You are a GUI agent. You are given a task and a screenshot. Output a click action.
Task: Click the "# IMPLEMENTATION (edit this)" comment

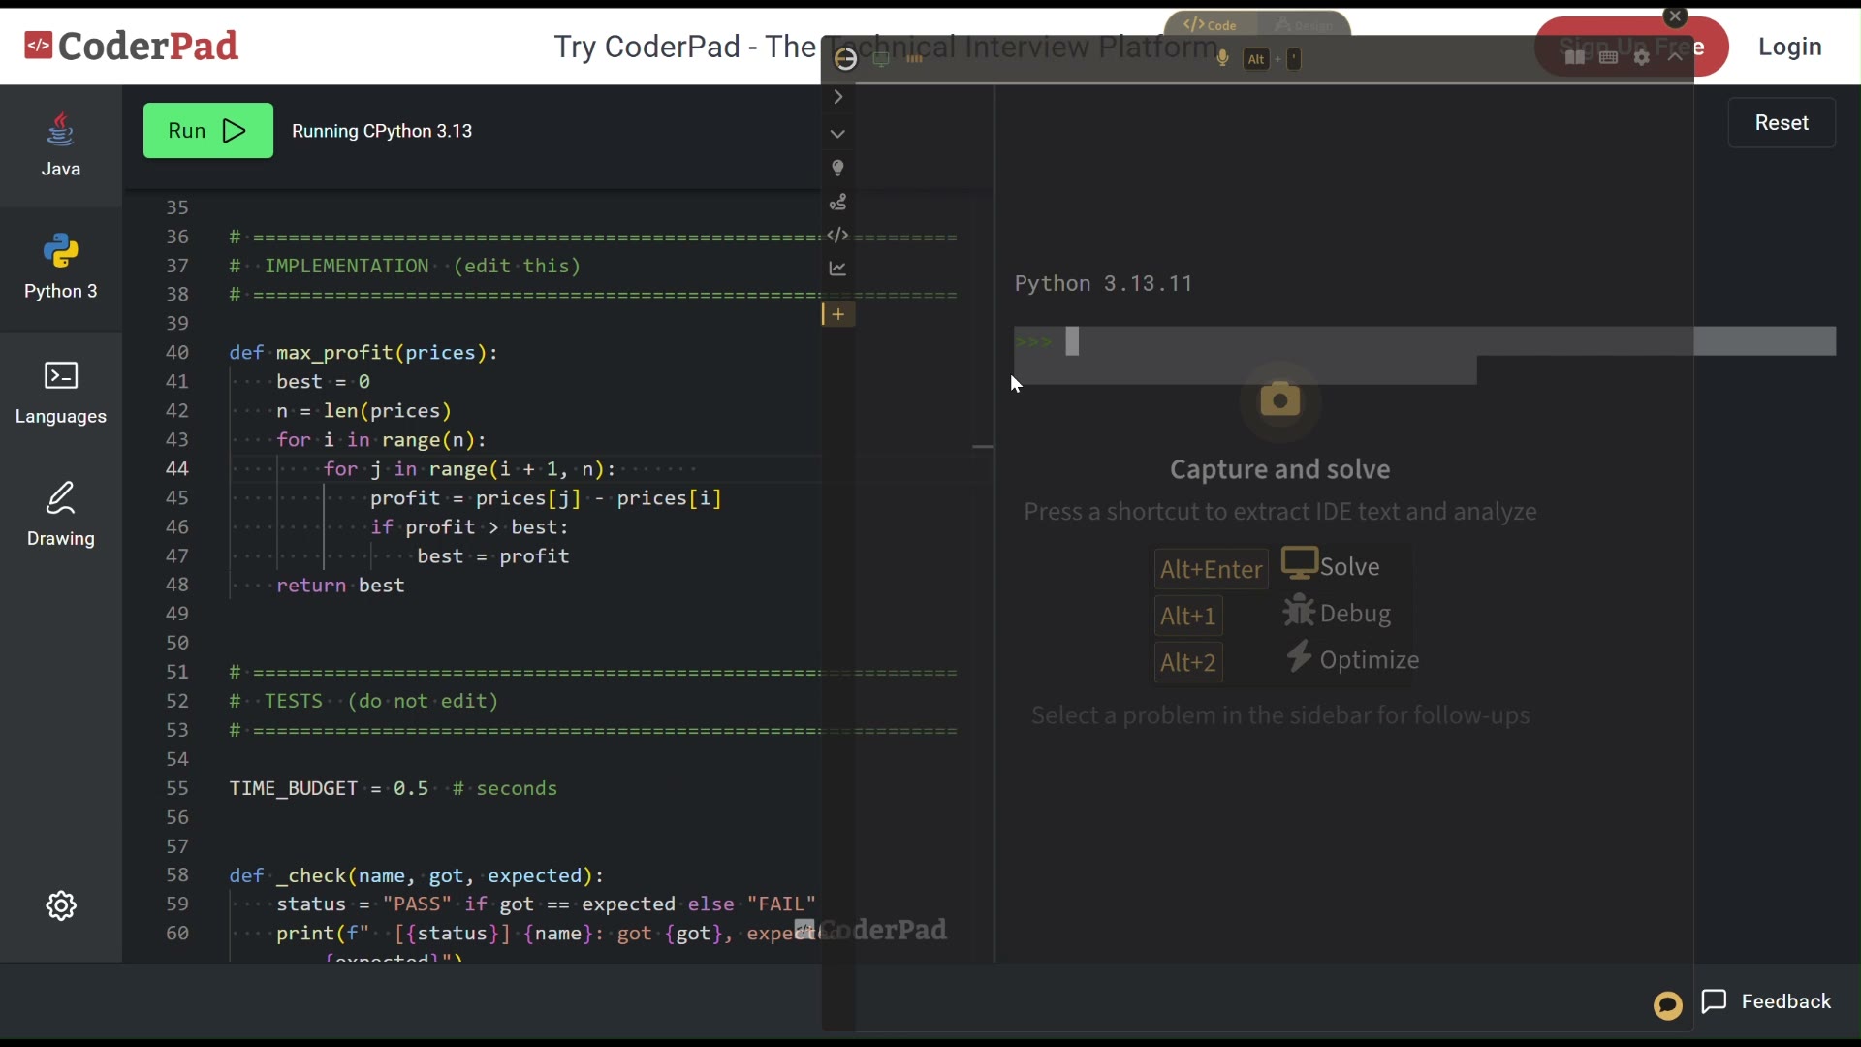(x=404, y=266)
